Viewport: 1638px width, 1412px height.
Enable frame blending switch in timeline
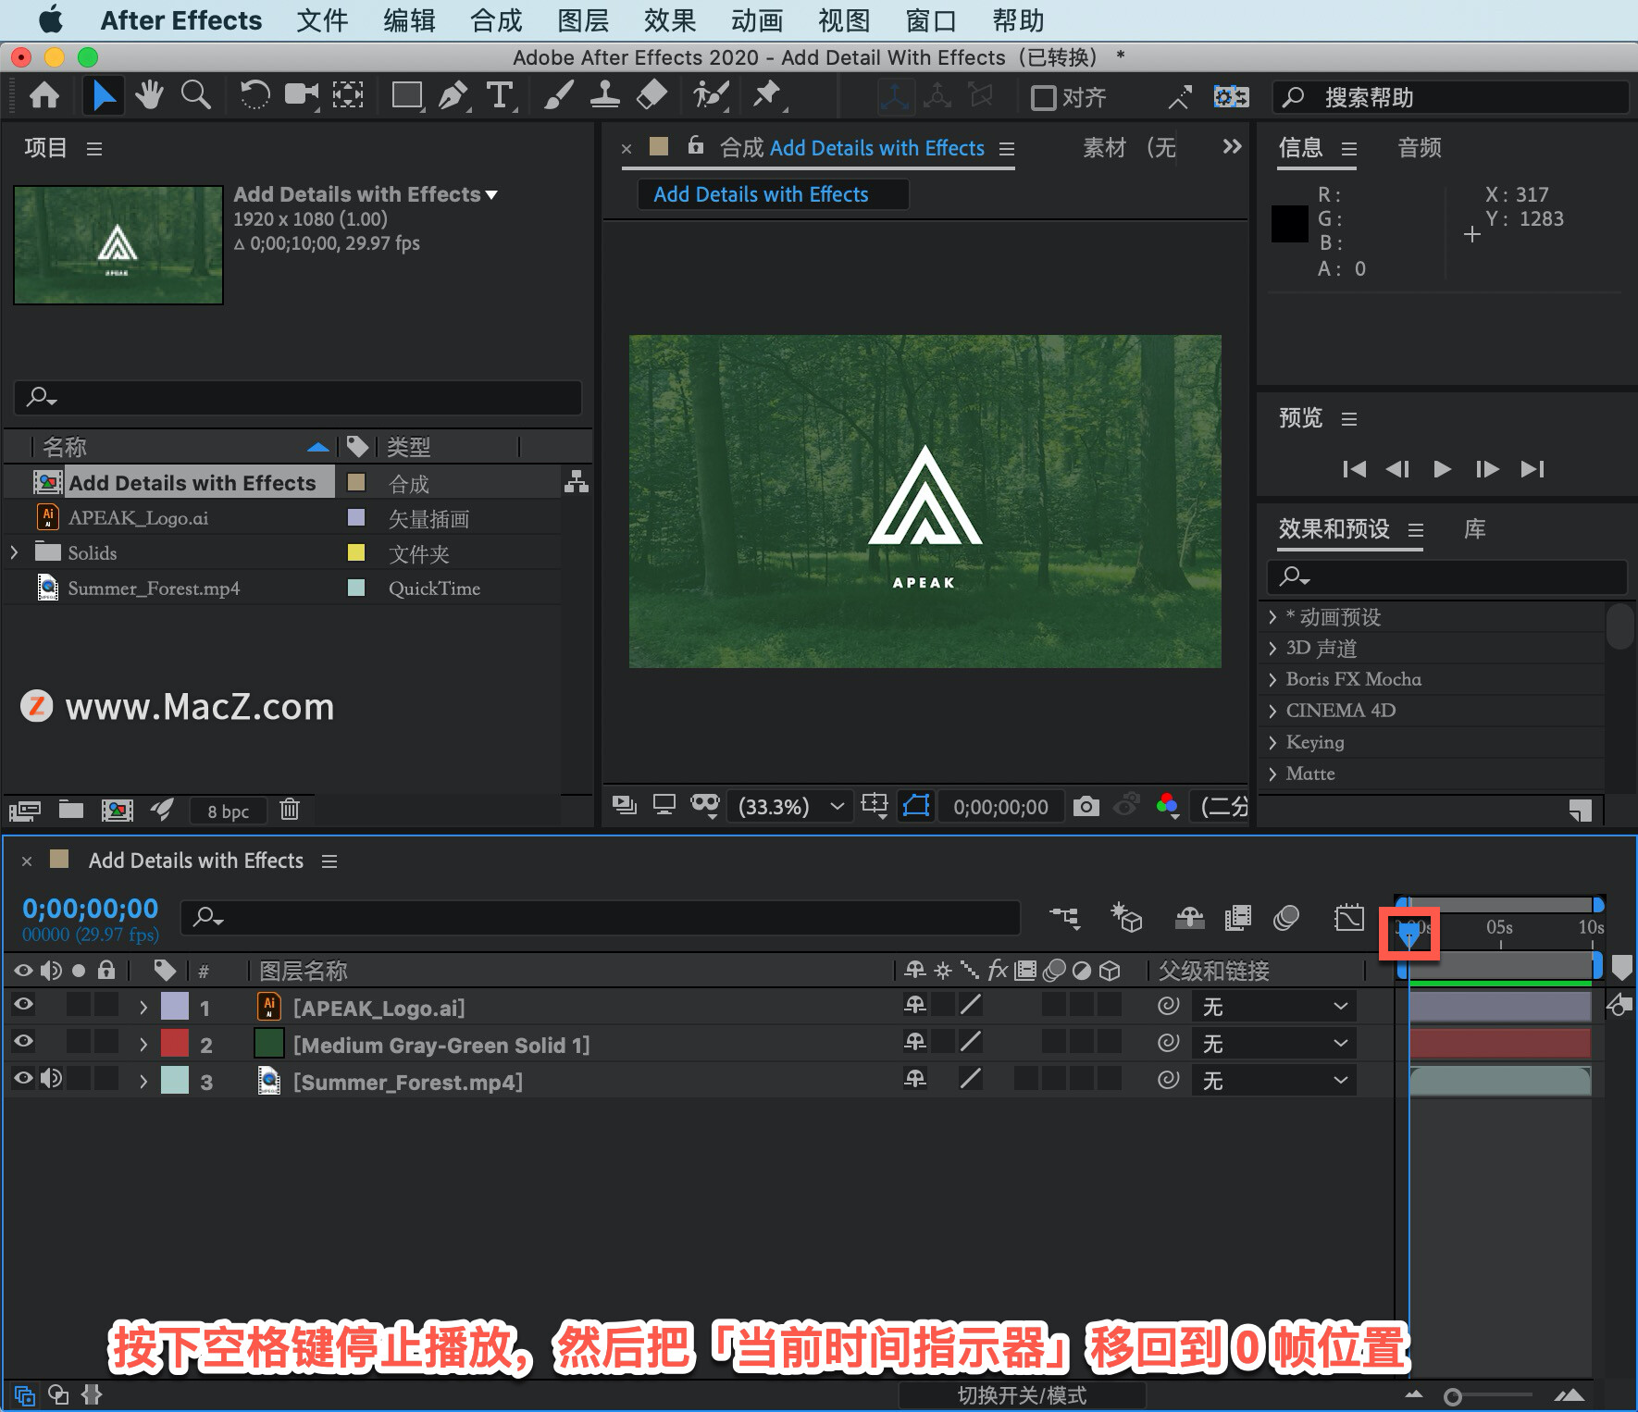click(x=1238, y=917)
